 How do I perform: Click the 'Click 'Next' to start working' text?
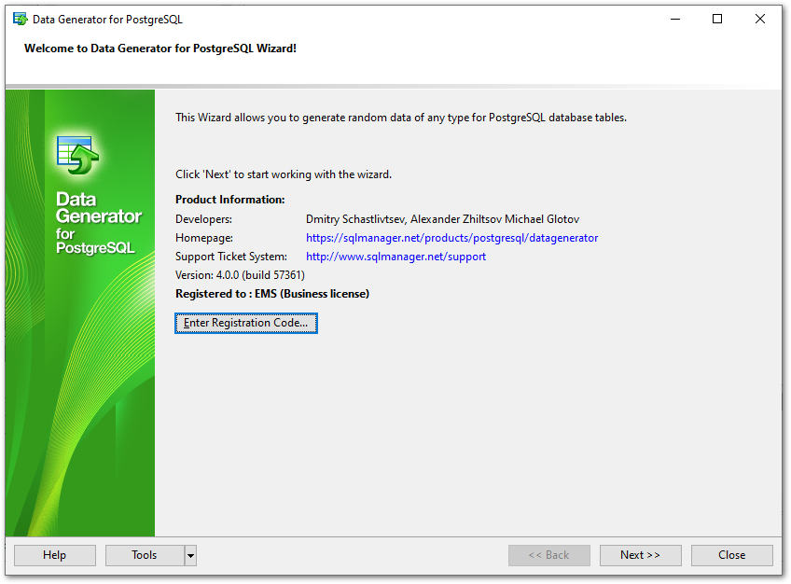coord(284,174)
